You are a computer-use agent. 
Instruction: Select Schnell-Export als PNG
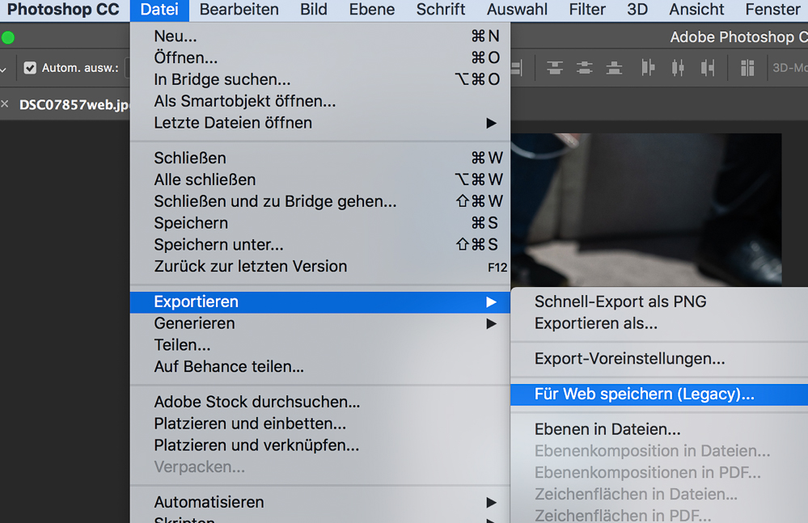(x=659, y=302)
